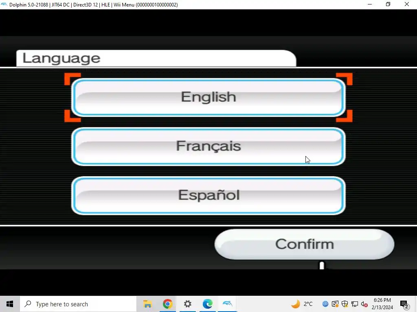The width and height of the screenshot is (417, 312).
Task: Click the muted volume speaker icon
Action: pyautogui.click(x=364, y=304)
